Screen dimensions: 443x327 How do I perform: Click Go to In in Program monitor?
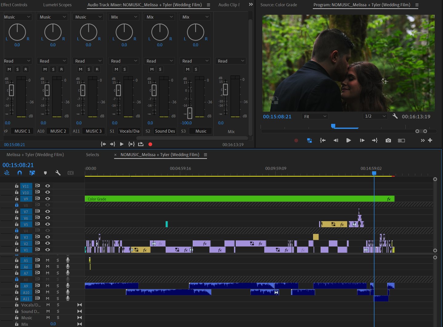pyautogui.click(x=323, y=140)
